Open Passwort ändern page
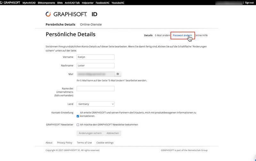This screenshot has width=256, height=161. pyautogui.click(x=182, y=35)
